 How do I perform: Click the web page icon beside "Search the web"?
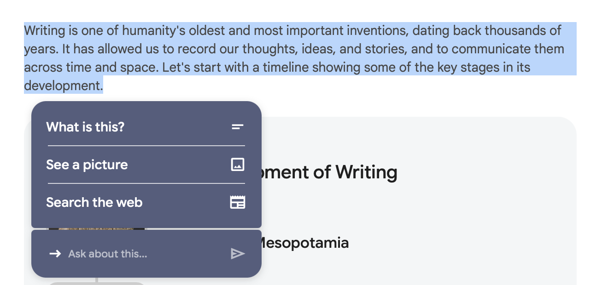[237, 202]
